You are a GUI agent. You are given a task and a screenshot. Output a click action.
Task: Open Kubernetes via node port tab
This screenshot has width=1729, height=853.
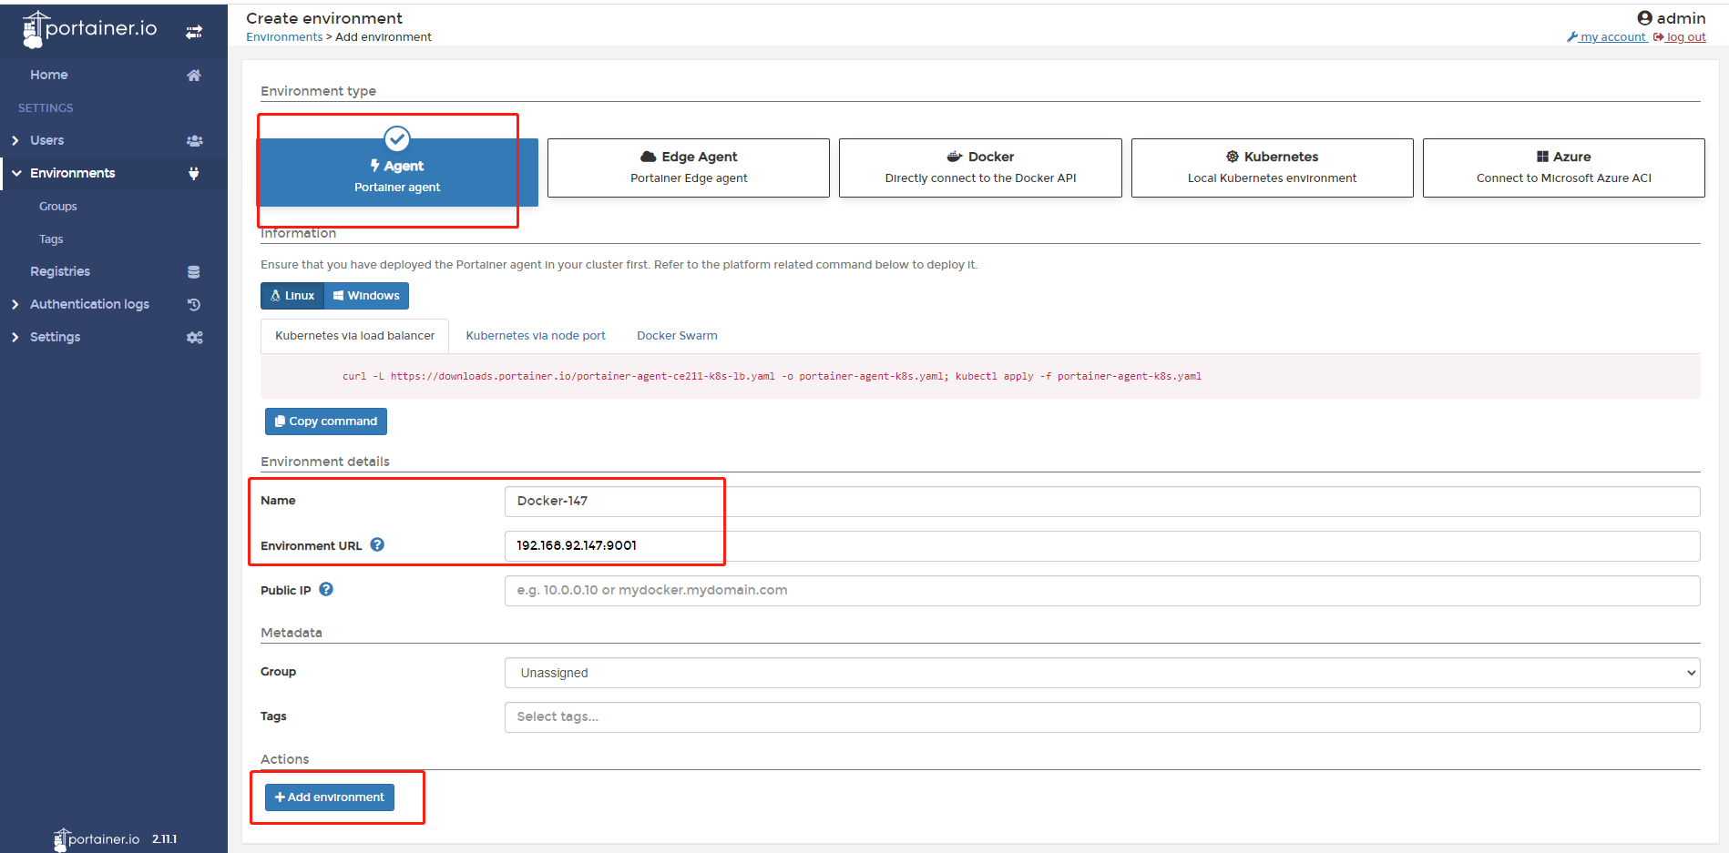pyautogui.click(x=536, y=336)
